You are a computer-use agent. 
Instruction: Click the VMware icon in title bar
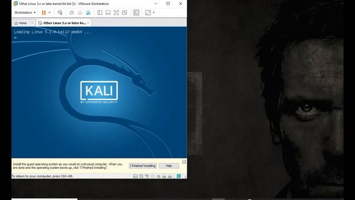tap(16, 4)
